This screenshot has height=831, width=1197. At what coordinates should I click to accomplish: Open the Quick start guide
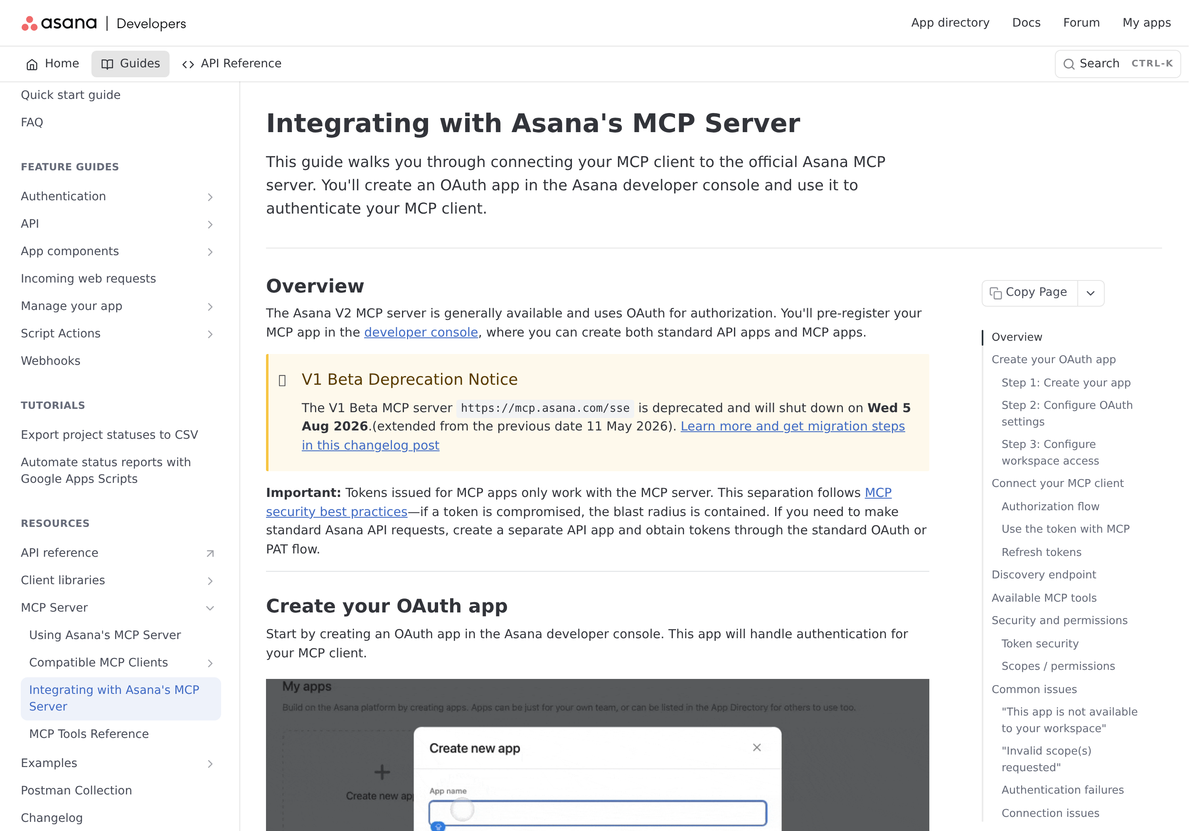click(70, 95)
